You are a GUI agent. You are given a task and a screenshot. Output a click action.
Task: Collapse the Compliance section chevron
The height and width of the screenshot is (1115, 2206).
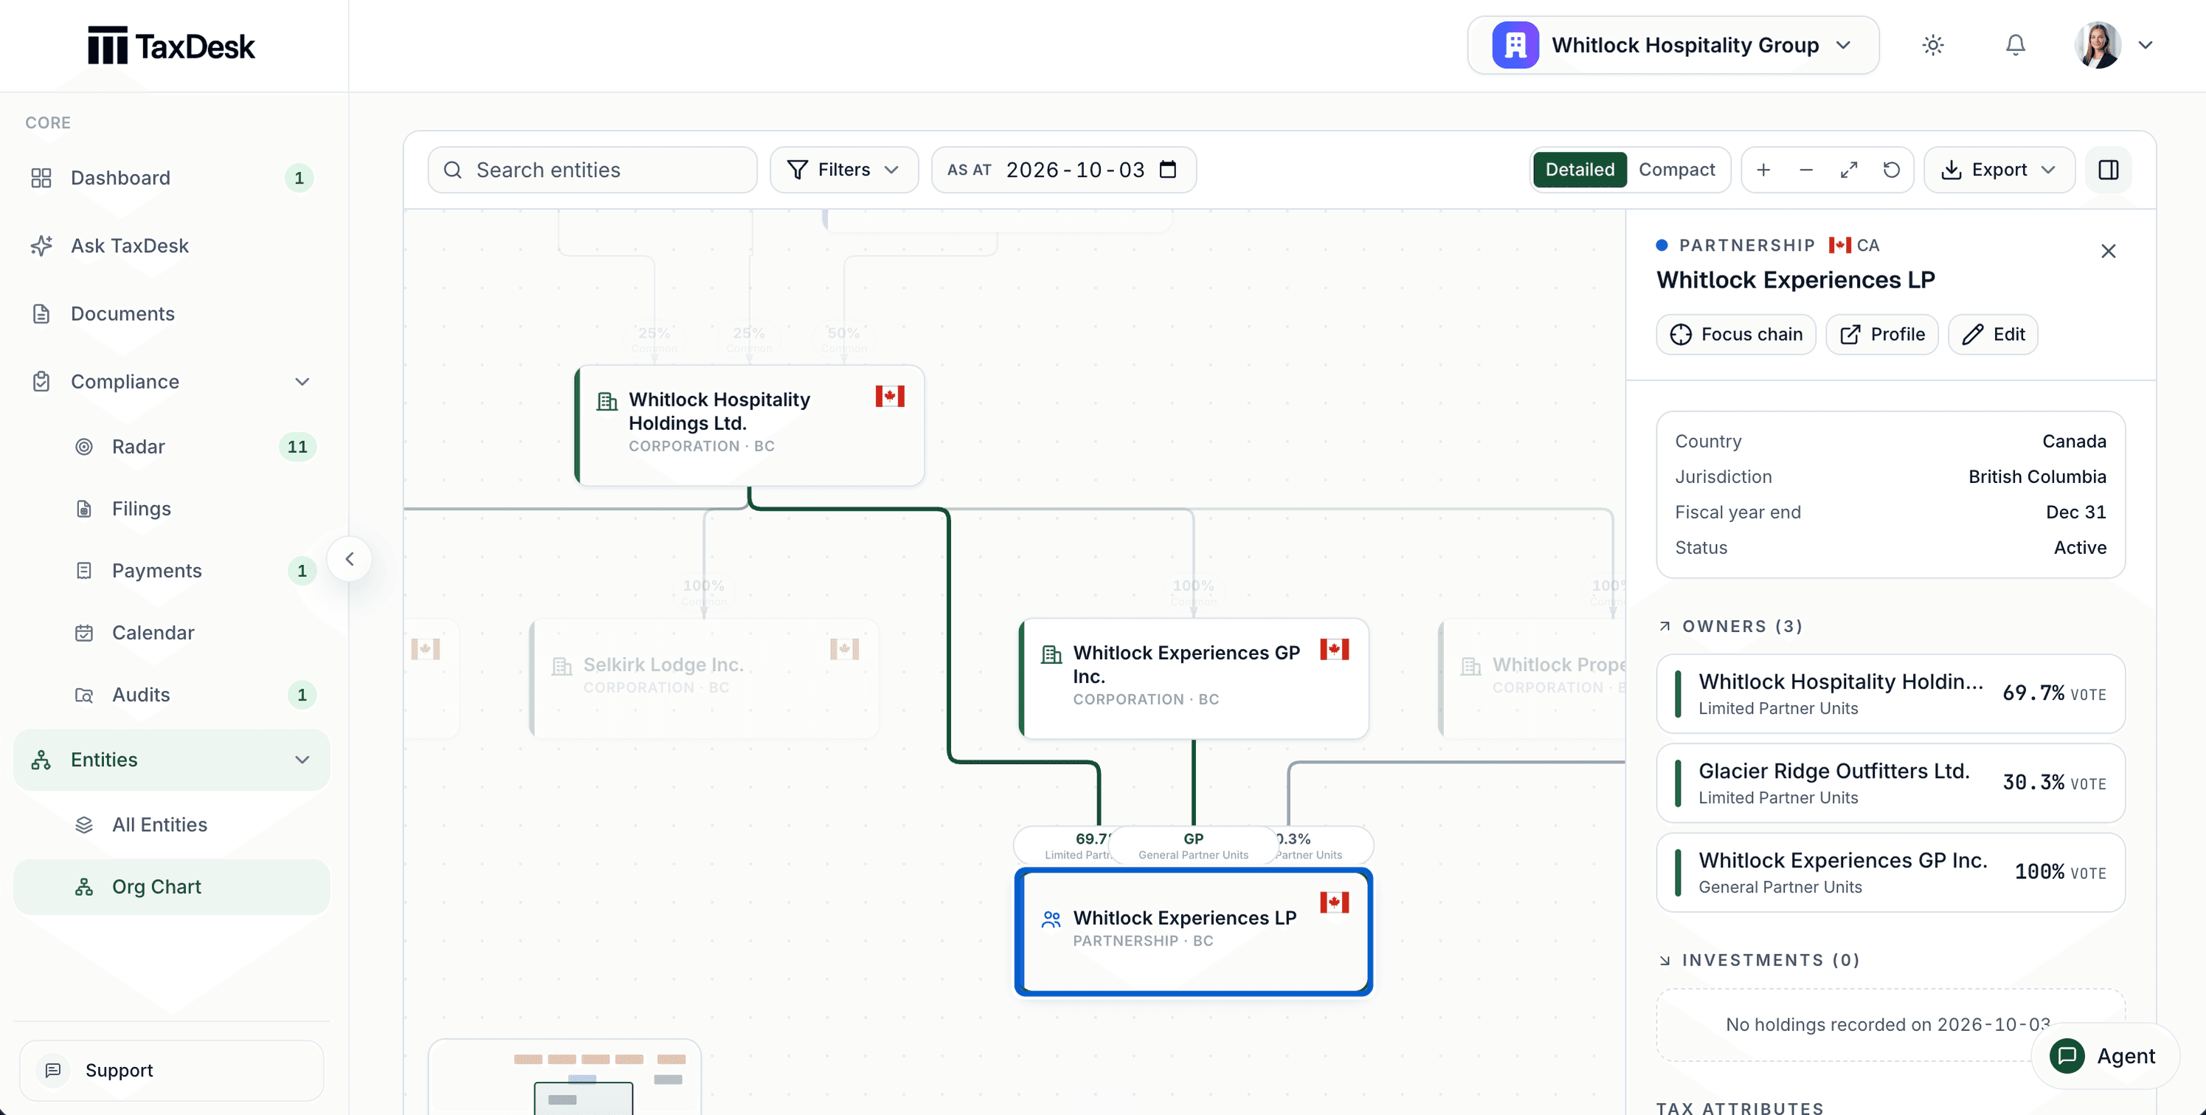pyautogui.click(x=302, y=382)
